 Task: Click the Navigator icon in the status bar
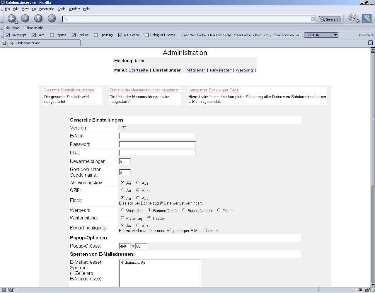click(4, 290)
